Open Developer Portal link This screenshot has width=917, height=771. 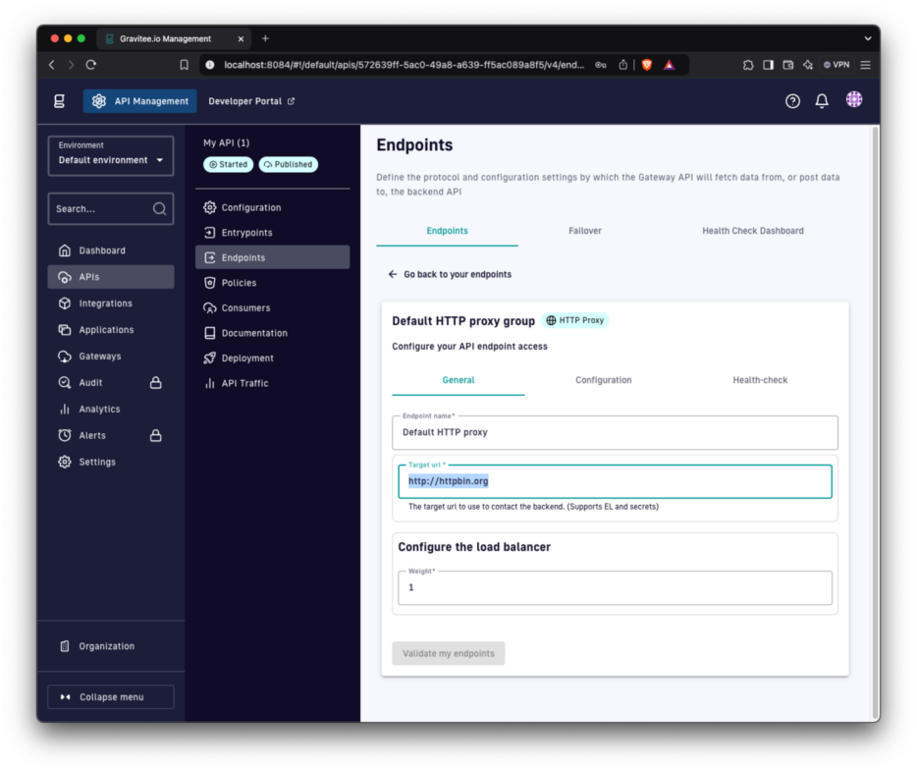coord(251,101)
